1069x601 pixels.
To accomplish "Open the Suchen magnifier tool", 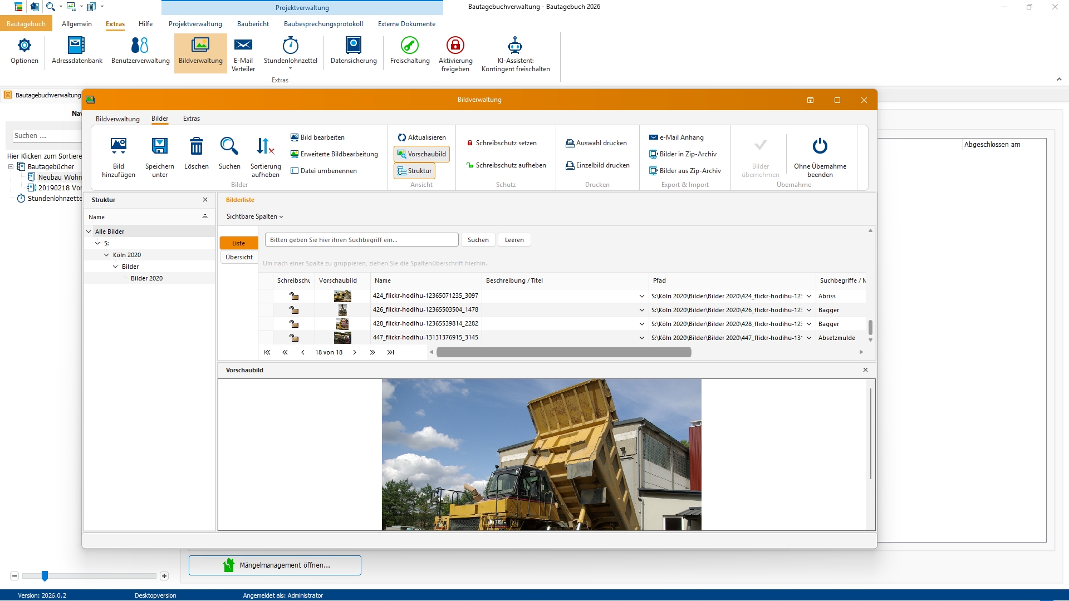I will (x=229, y=146).
